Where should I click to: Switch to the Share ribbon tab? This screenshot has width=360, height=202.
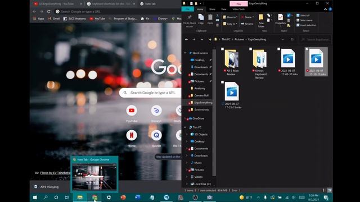tap(212, 9)
